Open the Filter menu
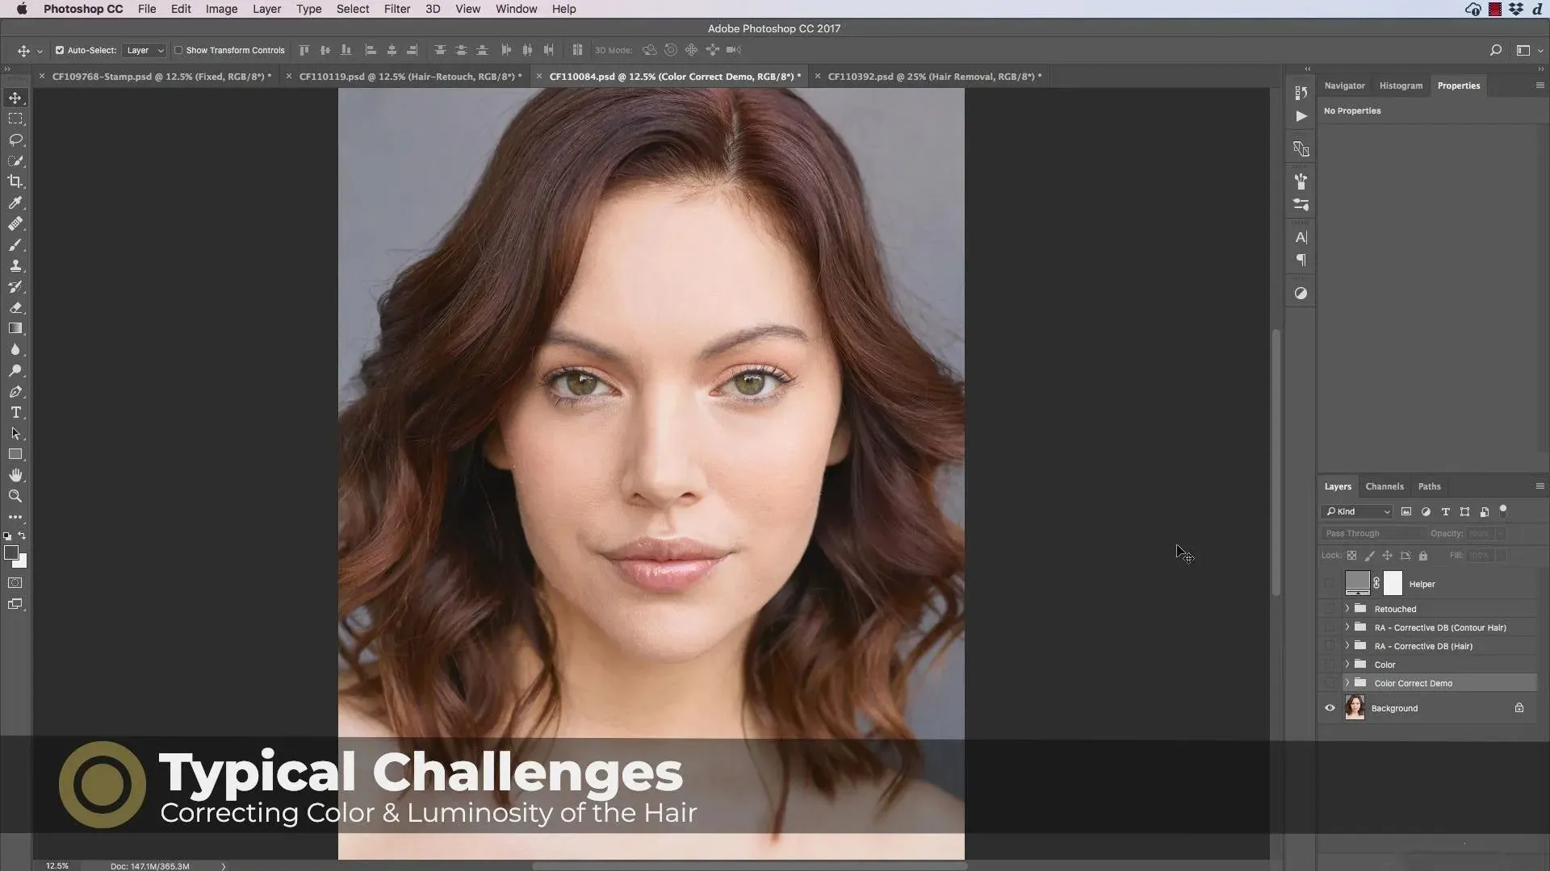This screenshot has width=1550, height=871. click(396, 9)
